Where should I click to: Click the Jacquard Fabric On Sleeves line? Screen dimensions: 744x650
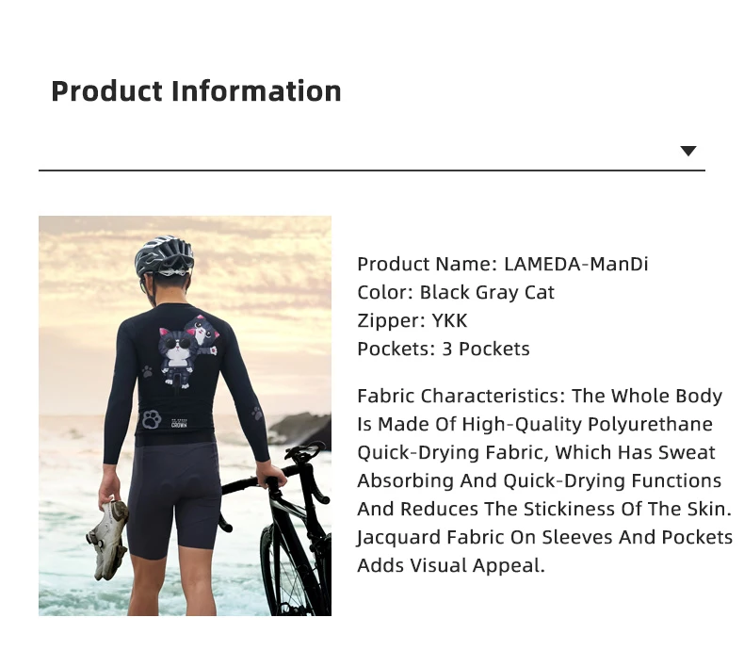544,537
